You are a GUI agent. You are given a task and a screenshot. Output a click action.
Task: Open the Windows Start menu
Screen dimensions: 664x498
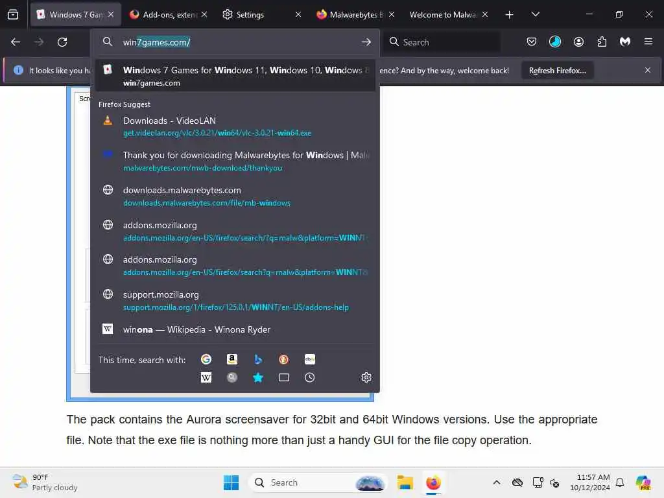[x=231, y=482]
